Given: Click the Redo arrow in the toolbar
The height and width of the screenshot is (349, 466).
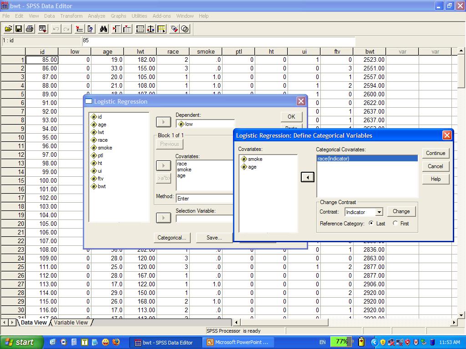Looking at the screenshot, I should [x=66, y=29].
